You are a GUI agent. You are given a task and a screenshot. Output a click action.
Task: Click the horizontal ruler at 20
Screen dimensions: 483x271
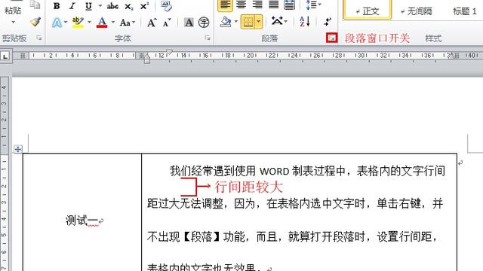(250, 55)
